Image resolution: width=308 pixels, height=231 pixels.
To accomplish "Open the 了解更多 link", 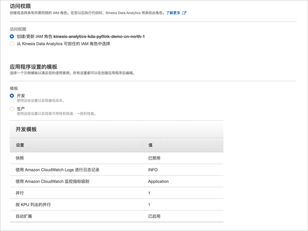I will [173, 13].
